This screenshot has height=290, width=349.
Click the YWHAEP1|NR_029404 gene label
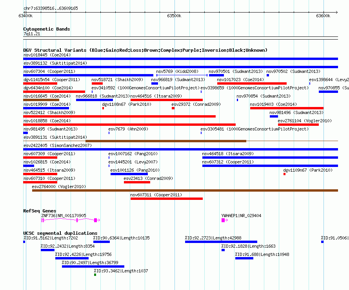point(241,216)
